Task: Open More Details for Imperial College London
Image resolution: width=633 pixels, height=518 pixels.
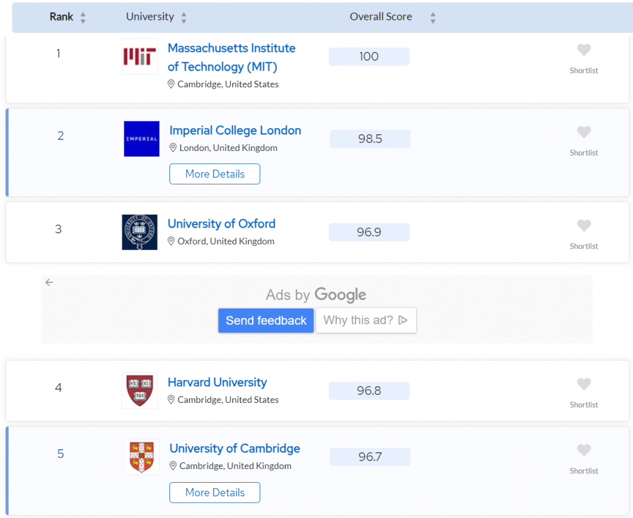Action: (215, 174)
